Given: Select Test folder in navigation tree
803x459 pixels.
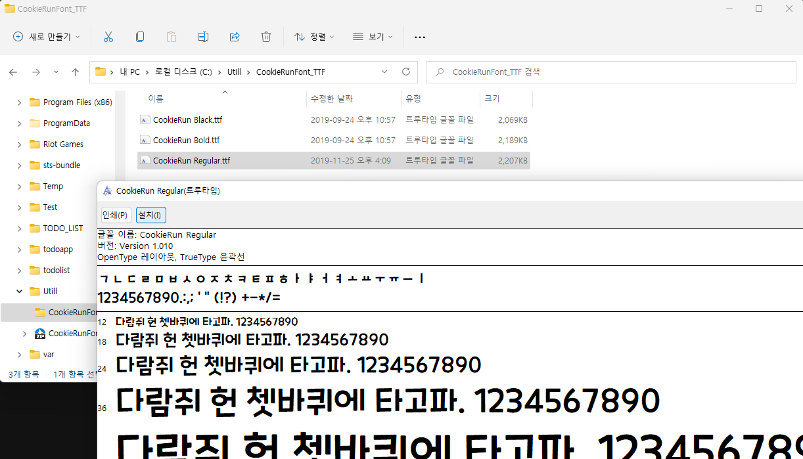Looking at the screenshot, I should (x=50, y=207).
